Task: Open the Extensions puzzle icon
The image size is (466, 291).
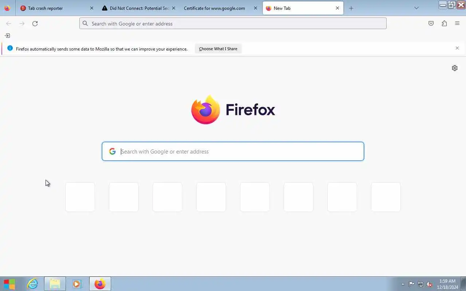Action: tap(444, 24)
